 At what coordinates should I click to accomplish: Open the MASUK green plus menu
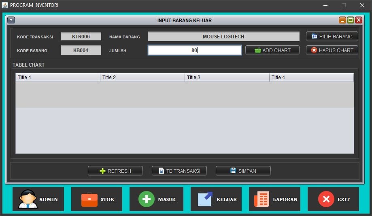[147, 199]
